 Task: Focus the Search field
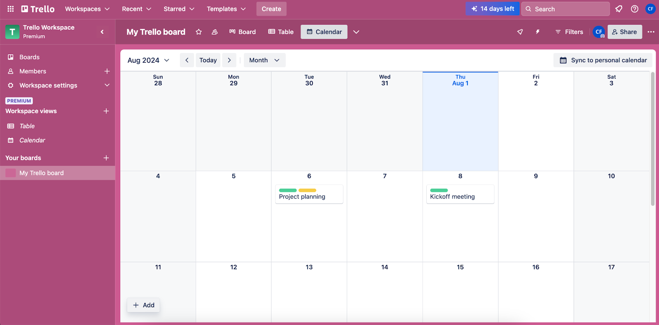566,9
